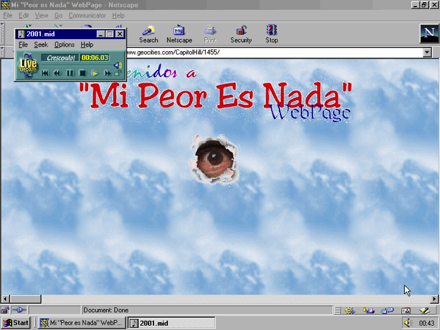Open Mailbox icon in component bar
The width and height of the screenshot is (440, 330).
click(x=369, y=310)
